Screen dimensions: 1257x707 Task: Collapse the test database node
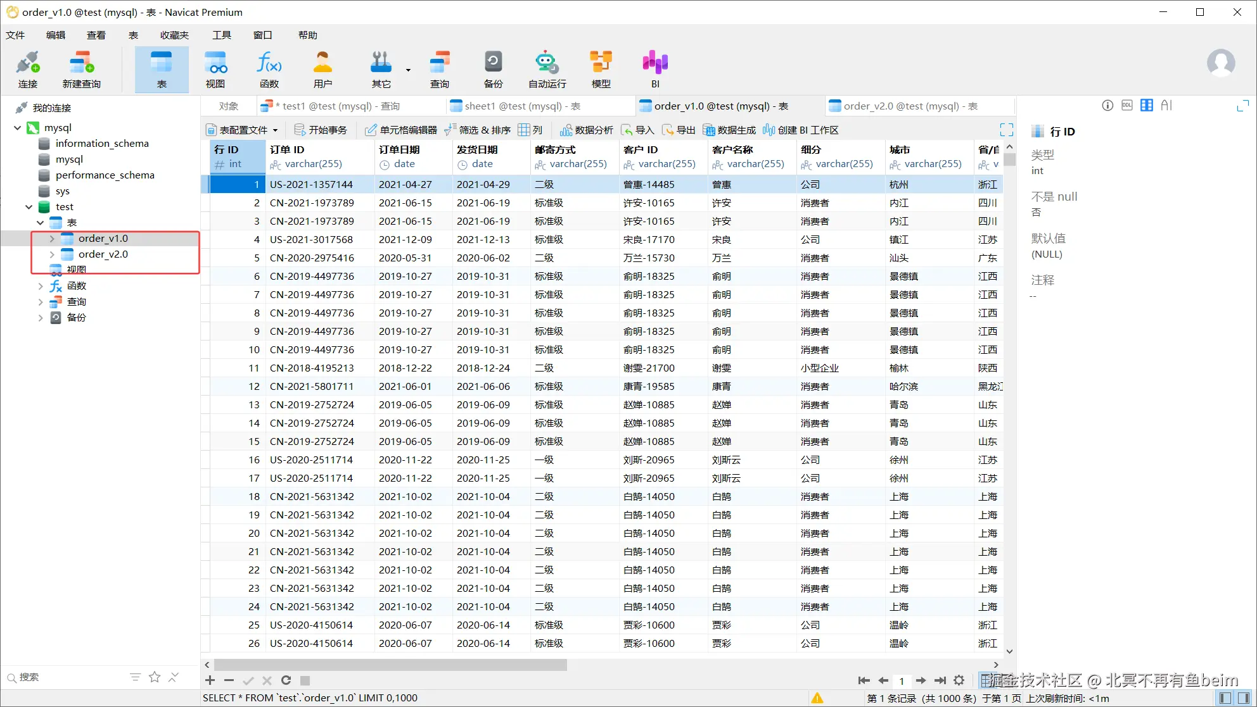click(29, 207)
